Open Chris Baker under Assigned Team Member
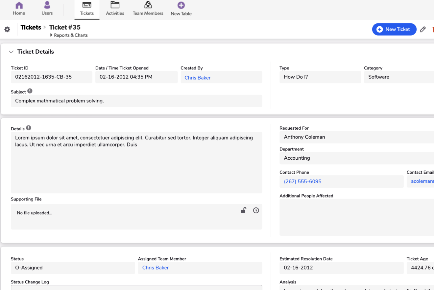 click(155, 268)
